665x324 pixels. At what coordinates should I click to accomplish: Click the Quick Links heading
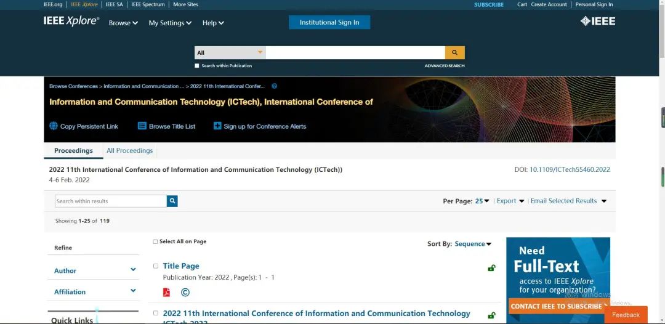pos(72,320)
